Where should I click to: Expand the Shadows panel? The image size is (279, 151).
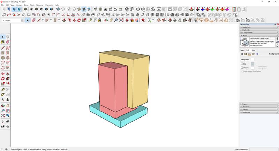coord(259,107)
